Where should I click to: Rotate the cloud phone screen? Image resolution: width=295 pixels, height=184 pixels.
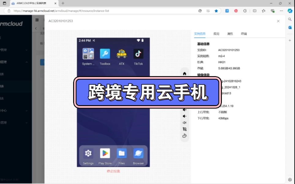point(185,136)
